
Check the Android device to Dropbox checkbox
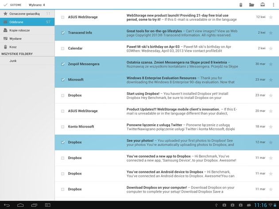click(x=62, y=174)
